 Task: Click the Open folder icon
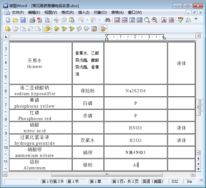click(x=16, y=20)
